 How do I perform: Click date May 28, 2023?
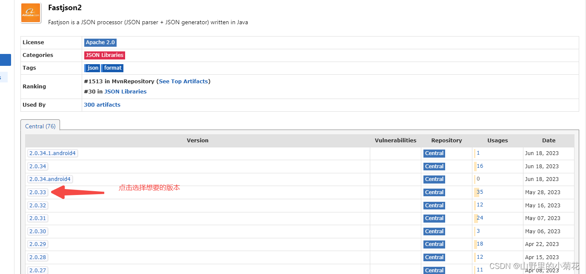point(543,192)
